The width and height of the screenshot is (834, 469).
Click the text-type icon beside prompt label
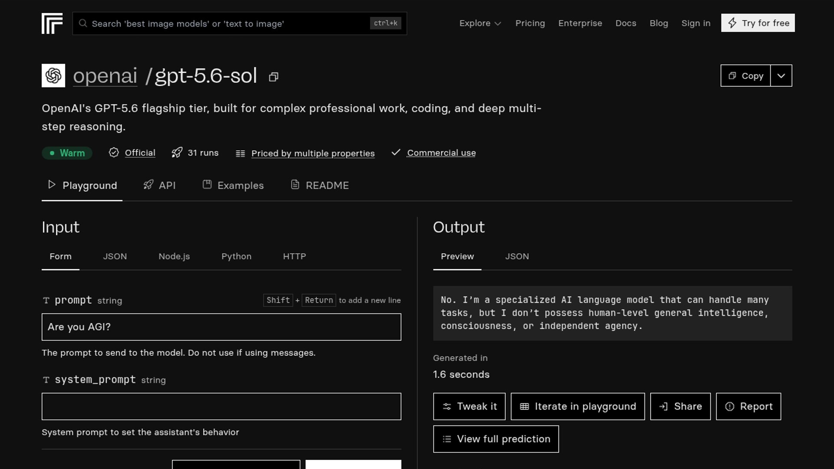46,301
